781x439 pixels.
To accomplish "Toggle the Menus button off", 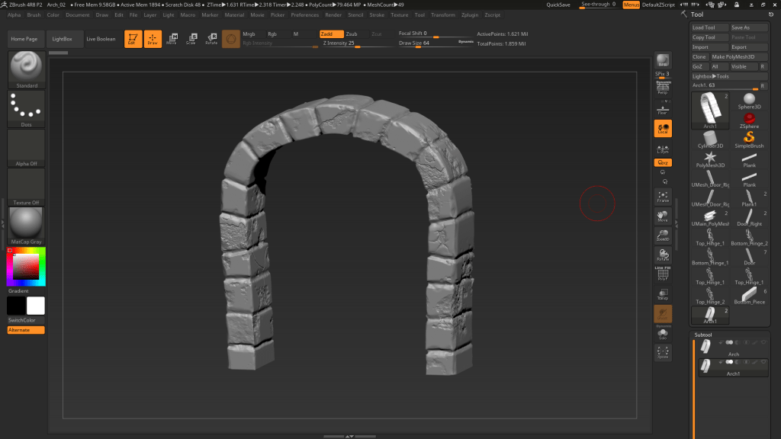I will tap(632, 5).
